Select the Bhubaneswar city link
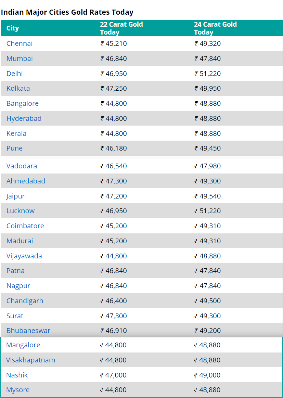283x398 pixels. [x=28, y=331]
